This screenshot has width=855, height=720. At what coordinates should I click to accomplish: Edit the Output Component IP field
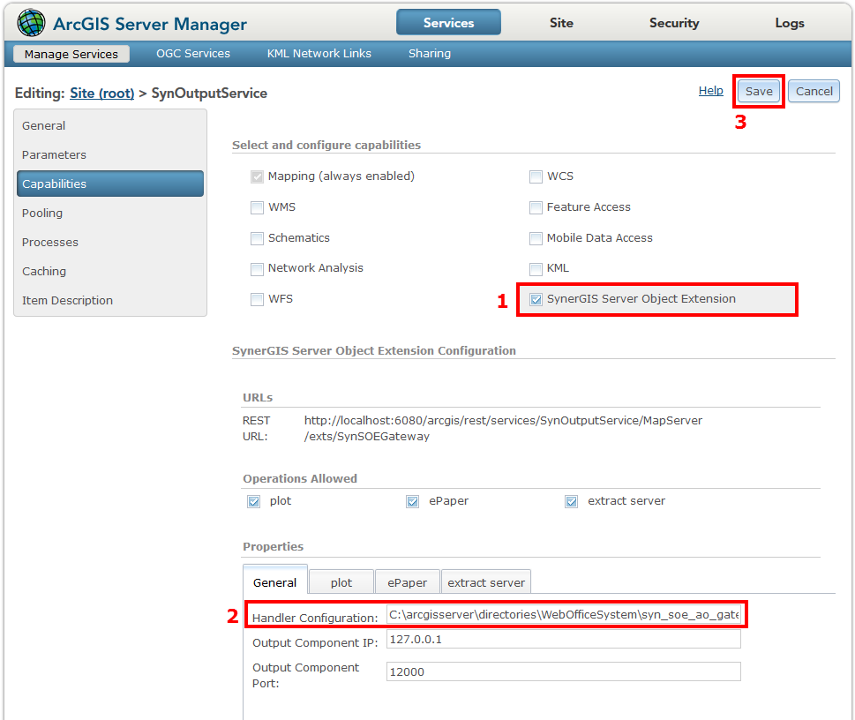point(563,639)
